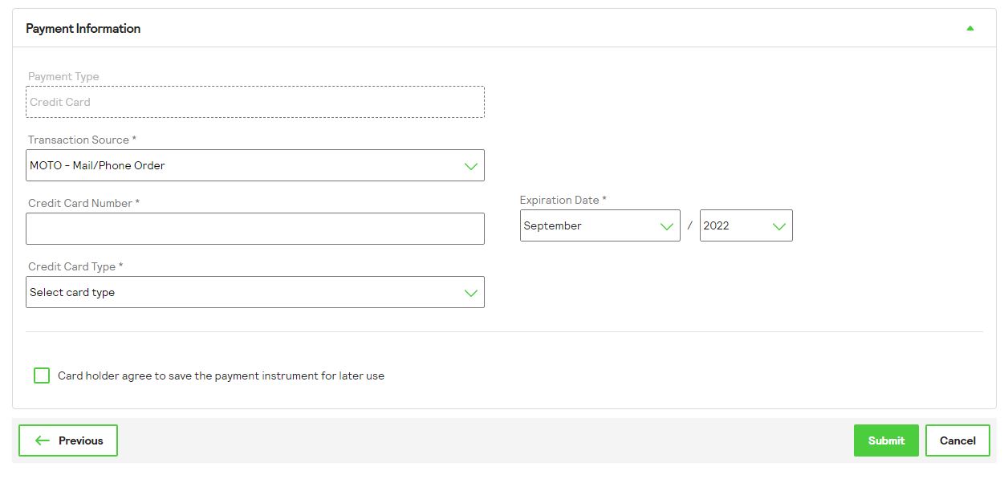Screen dimensions: 1004x483
Task: Click the Payment Information header
Action: 83,28
